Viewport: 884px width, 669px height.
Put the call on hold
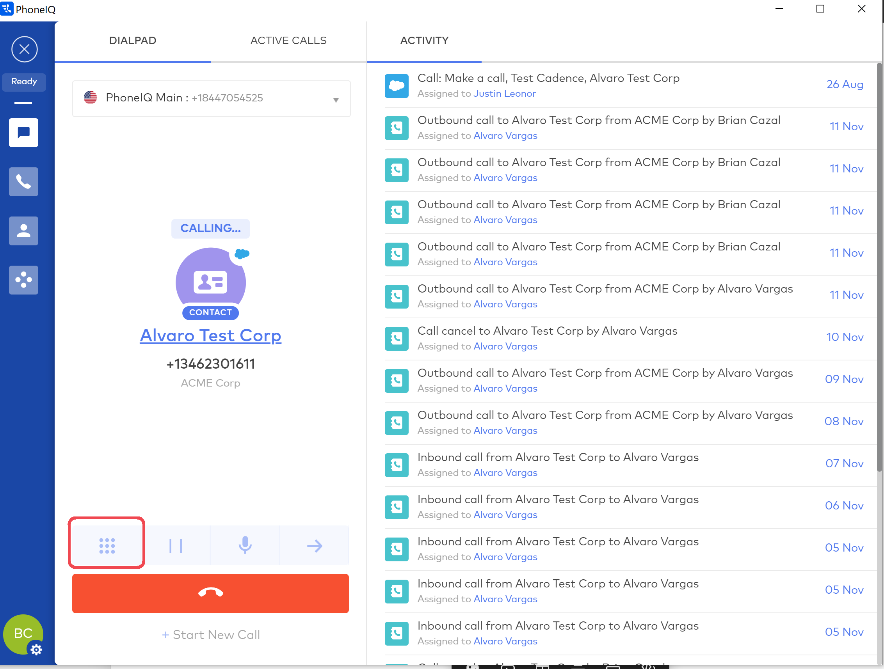tap(176, 546)
